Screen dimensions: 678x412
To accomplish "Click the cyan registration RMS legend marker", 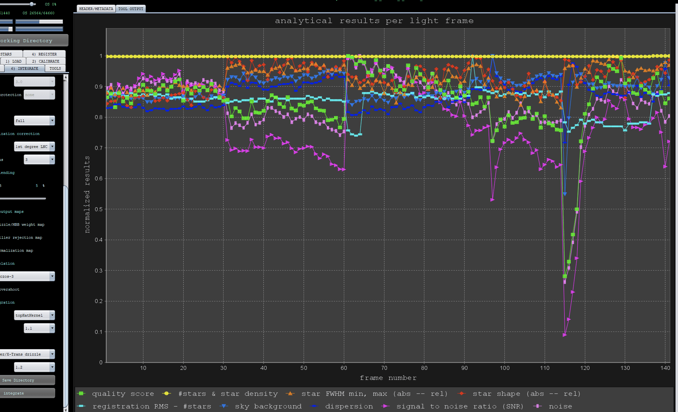I will click(x=81, y=406).
